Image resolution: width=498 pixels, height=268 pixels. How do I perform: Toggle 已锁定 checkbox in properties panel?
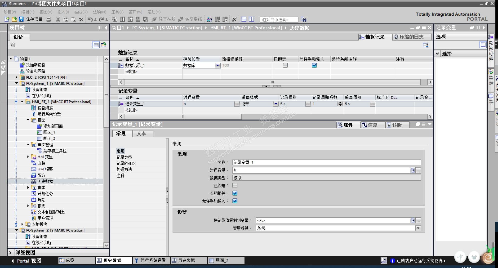click(x=235, y=186)
